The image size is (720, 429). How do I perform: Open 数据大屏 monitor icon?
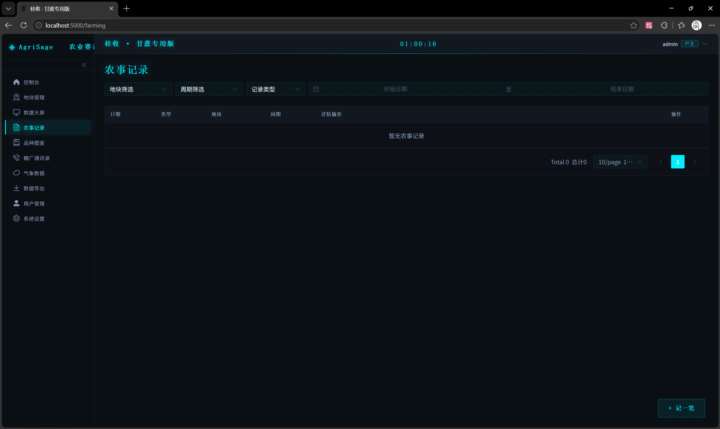coord(17,113)
